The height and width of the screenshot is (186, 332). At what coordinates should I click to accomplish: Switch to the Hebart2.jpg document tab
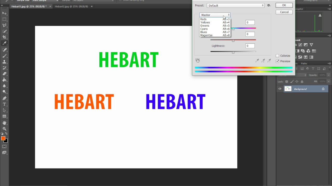(71, 6)
